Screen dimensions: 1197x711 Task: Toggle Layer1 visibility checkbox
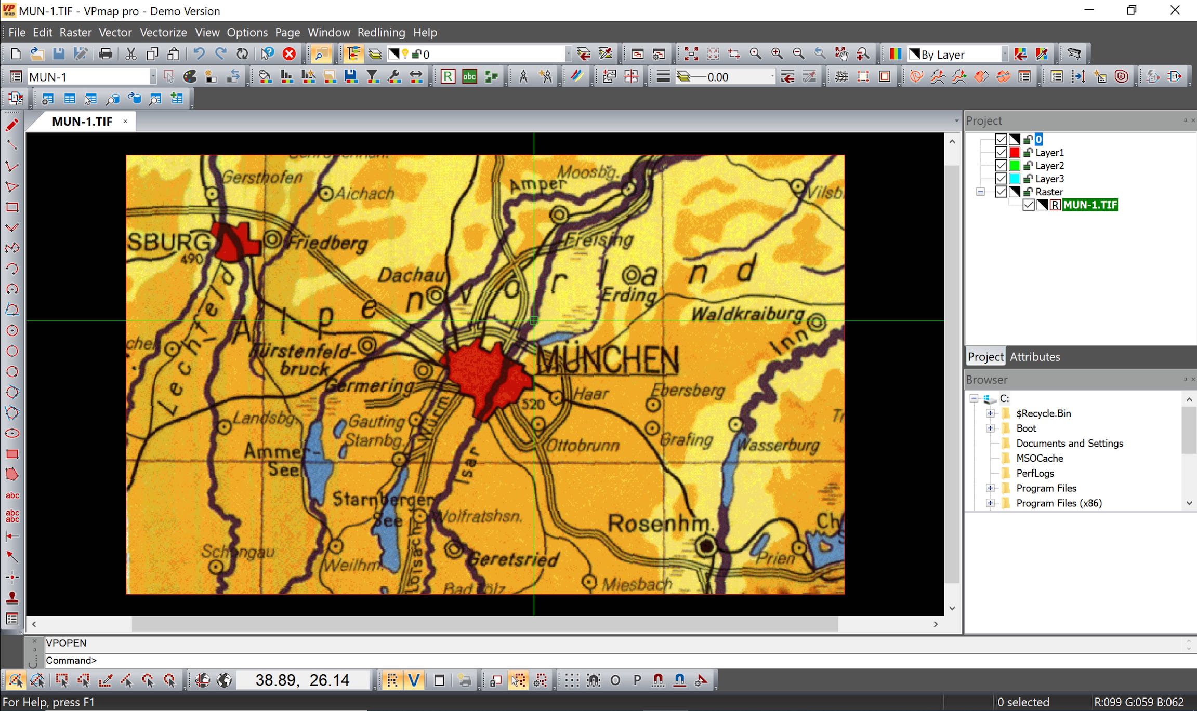(1001, 153)
